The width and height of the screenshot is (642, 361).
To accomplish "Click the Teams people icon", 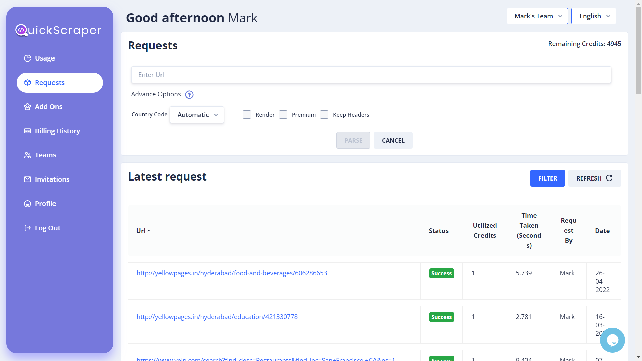I will [x=27, y=155].
